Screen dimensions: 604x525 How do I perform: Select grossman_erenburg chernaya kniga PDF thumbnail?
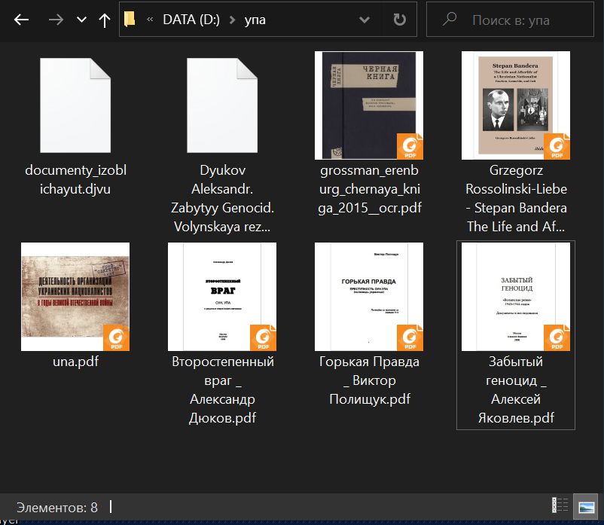369,105
